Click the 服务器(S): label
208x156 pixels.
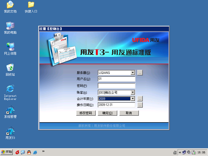[83, 73]
